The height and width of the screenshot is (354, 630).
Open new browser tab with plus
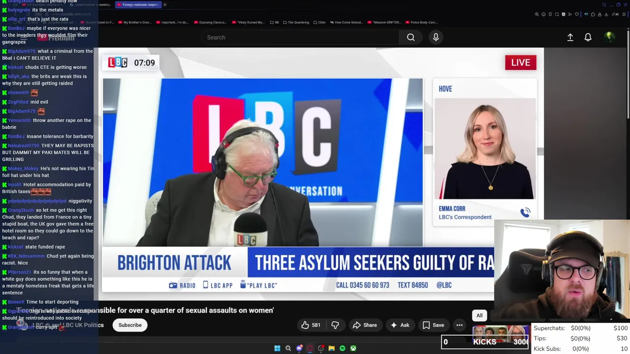tap(165, 5)
